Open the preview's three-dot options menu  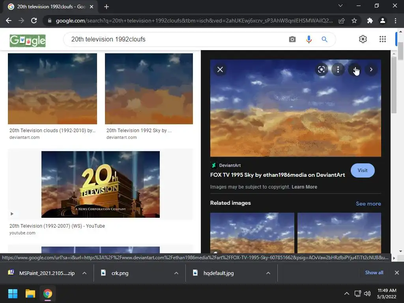[338, 69]
